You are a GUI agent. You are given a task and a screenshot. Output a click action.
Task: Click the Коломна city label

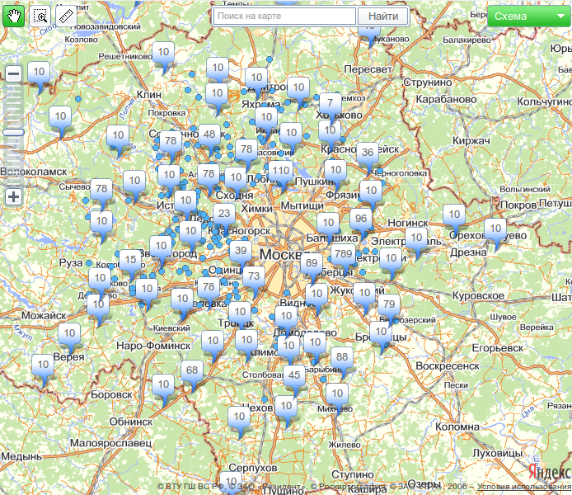457,427
